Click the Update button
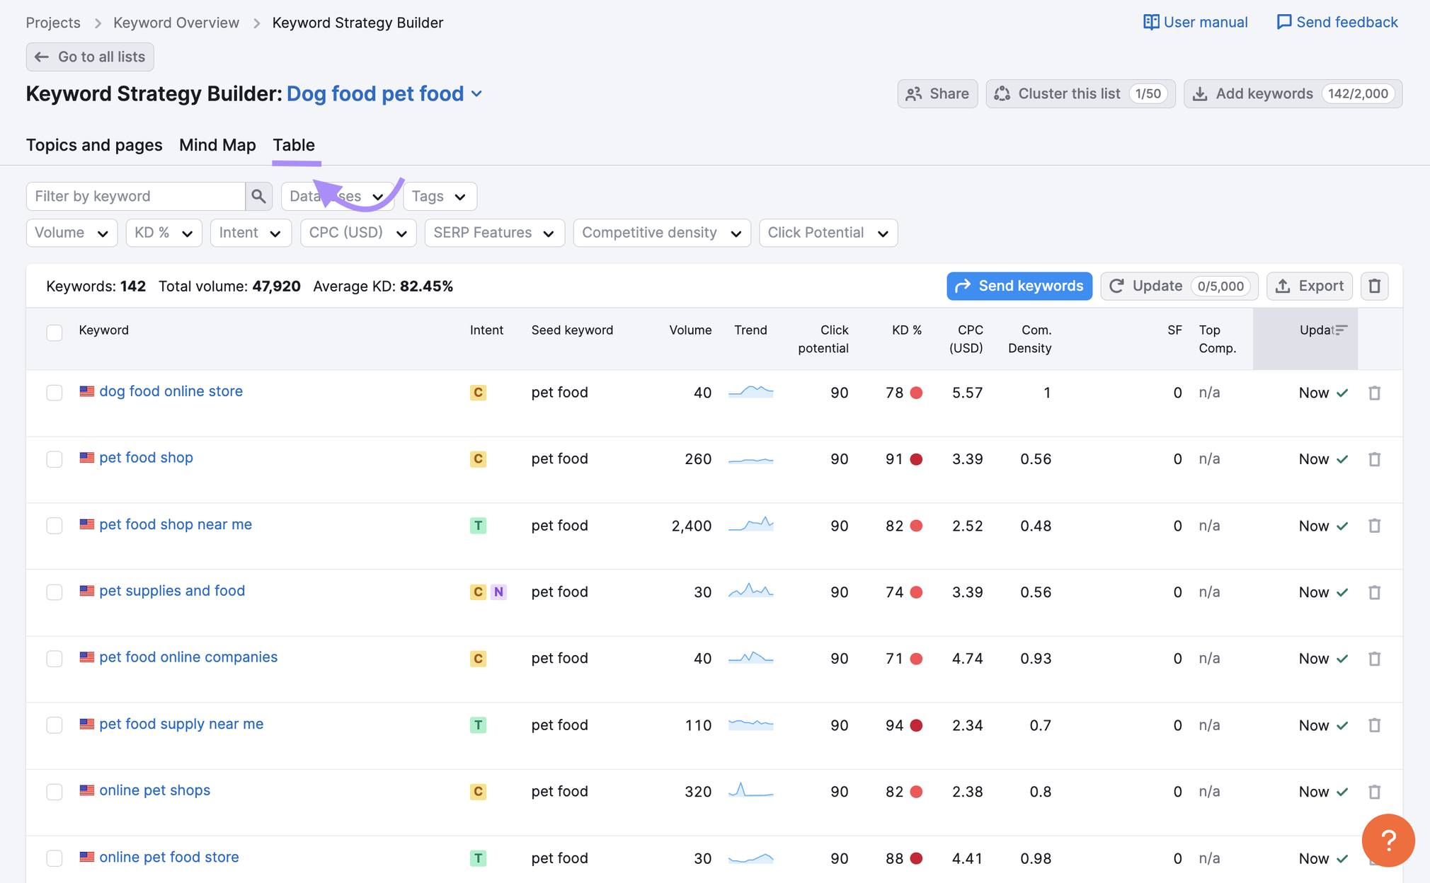 tap(1179, 286)
